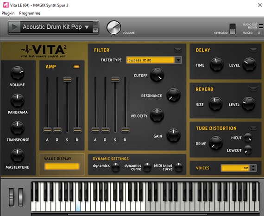Image resolution: width=264 pixels, height=216 pixels.
Task: Click the Filter Decay slider handle
Action: [106, 130]
